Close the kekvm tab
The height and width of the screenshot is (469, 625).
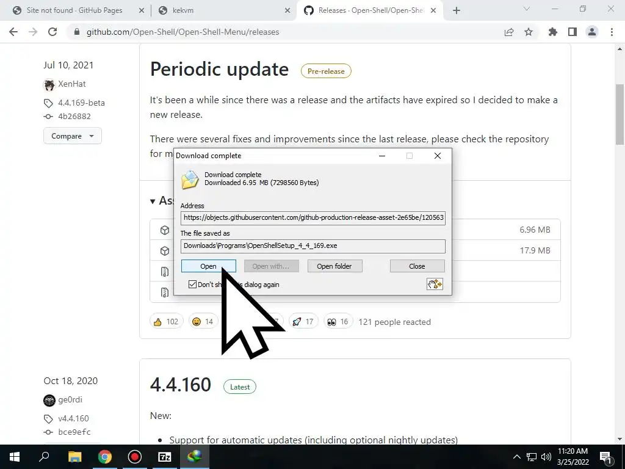pyautogui.click(x=287, y=11)
